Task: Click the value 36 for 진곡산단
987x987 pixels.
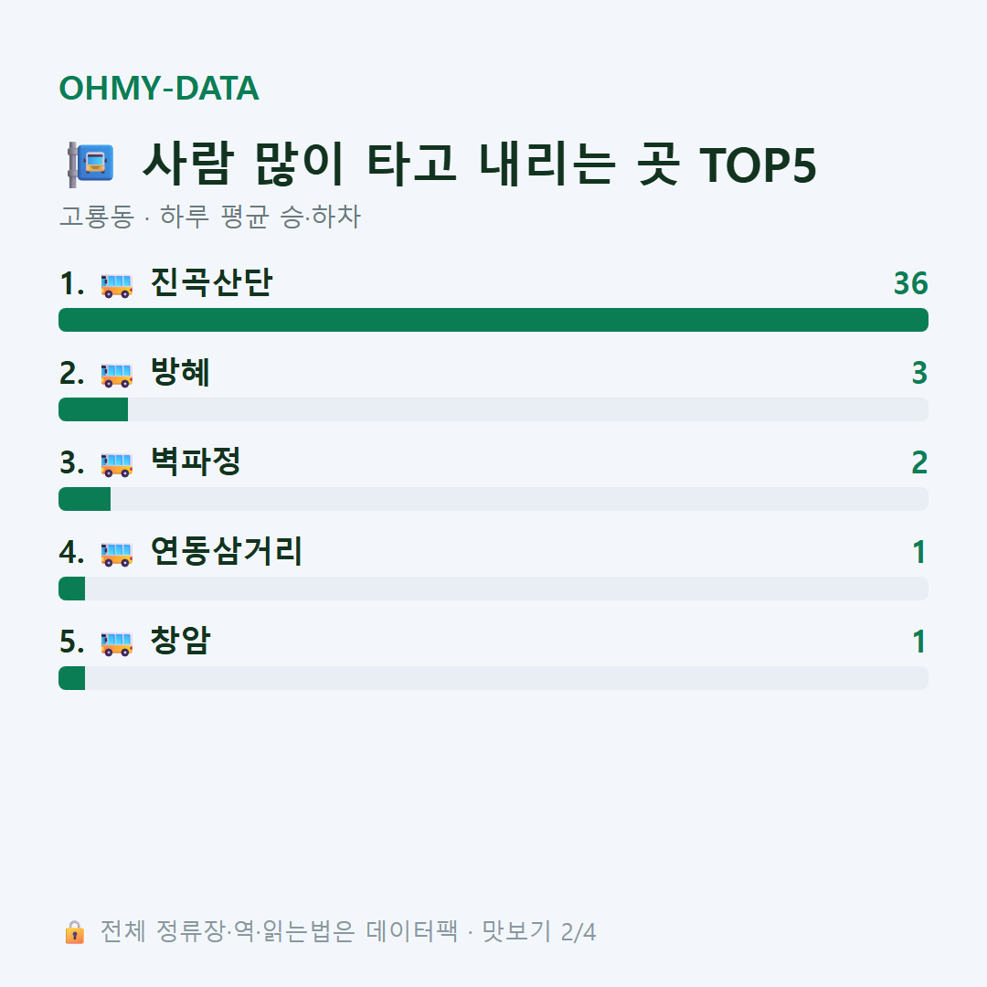Action: (x=911, y=284)
